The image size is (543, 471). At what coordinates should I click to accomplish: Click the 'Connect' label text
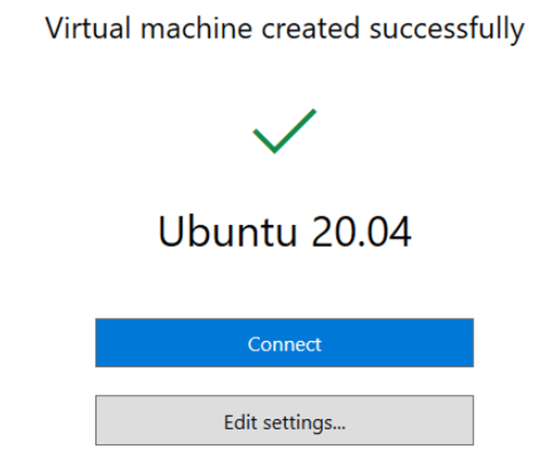pyautogui.click(x=285, y=344)
